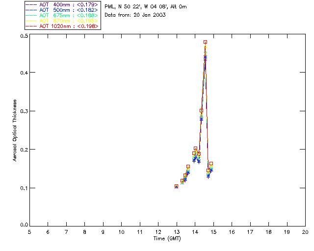Click the Time (GMT) axis label
Image resolution: width=314 pixels, height=251 pixels.
pyautogui.click(x=167, y=239)
